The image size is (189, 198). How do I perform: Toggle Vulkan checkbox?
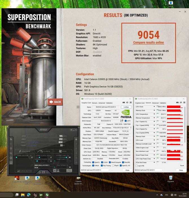click(x=93, y=165)
